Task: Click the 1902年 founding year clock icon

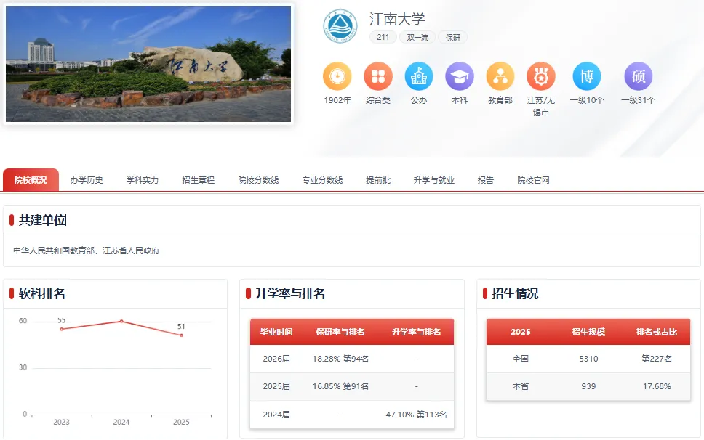Action: pos(337,76)
